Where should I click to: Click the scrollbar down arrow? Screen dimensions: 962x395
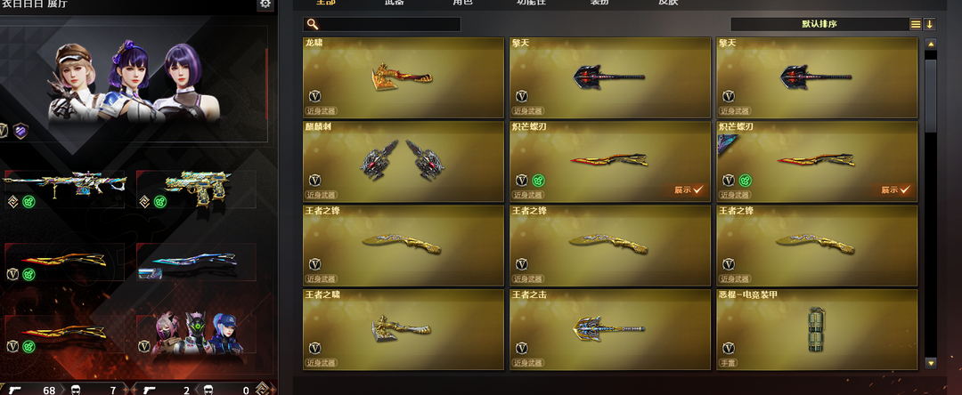pos(931,363)
